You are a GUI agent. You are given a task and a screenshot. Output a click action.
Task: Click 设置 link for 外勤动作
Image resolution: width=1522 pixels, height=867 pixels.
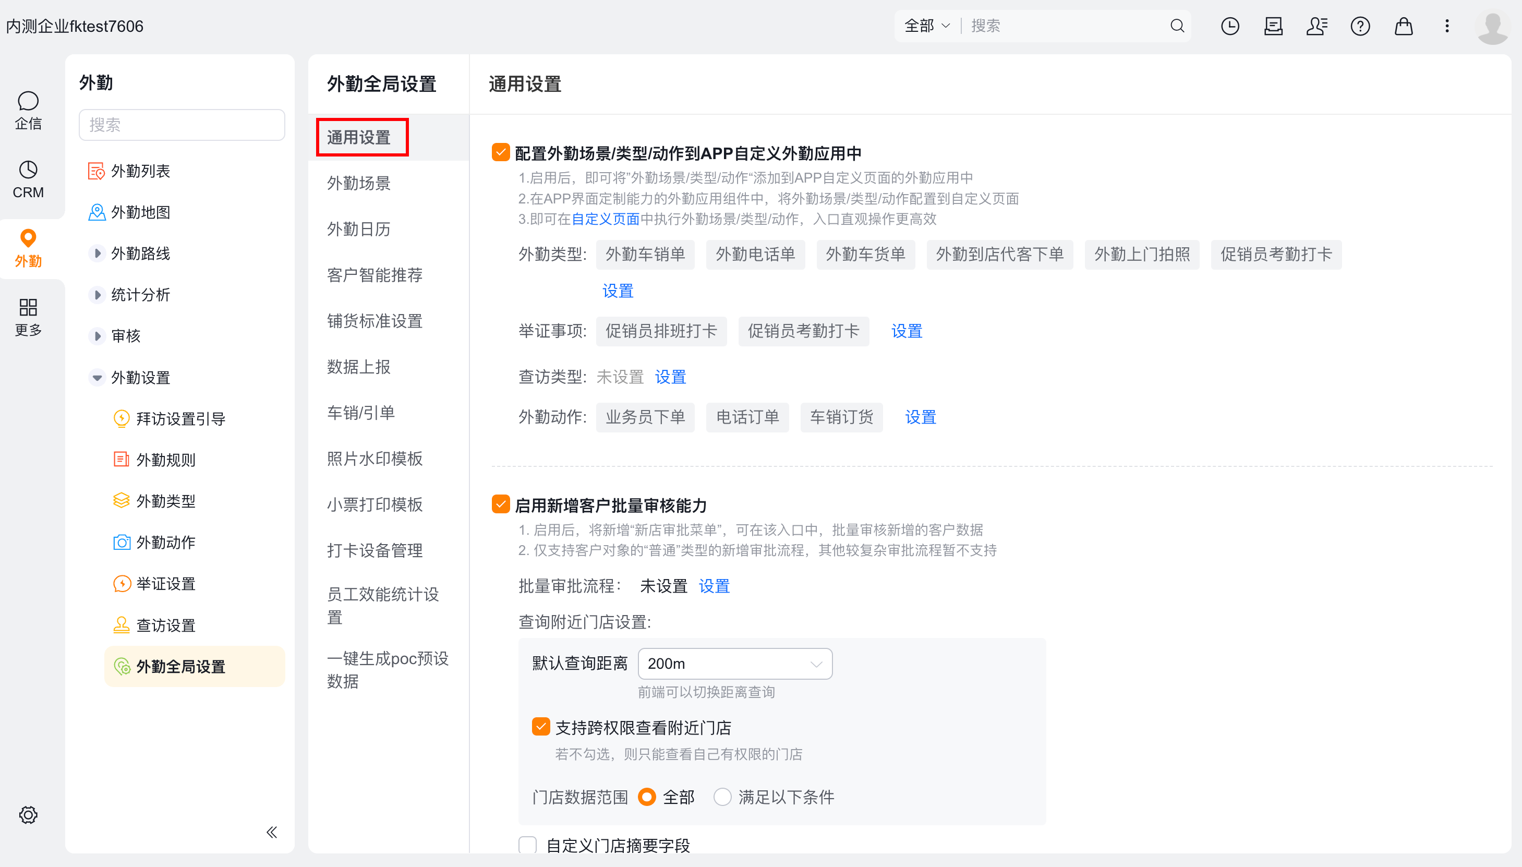click(920, 417)
